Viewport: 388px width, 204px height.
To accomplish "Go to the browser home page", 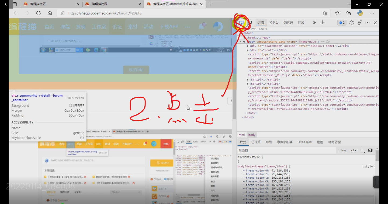I will (50, 13).
